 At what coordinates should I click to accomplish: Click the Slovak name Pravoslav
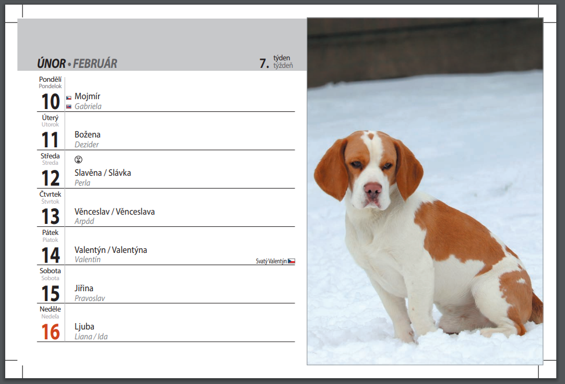pyautogui.click(x=90, y=298)
